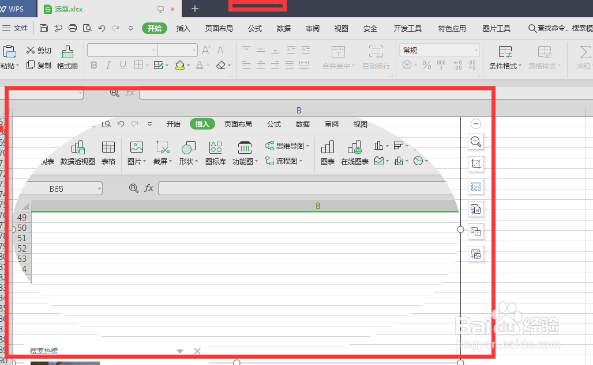Toggle italic formatting

[108, 65]
